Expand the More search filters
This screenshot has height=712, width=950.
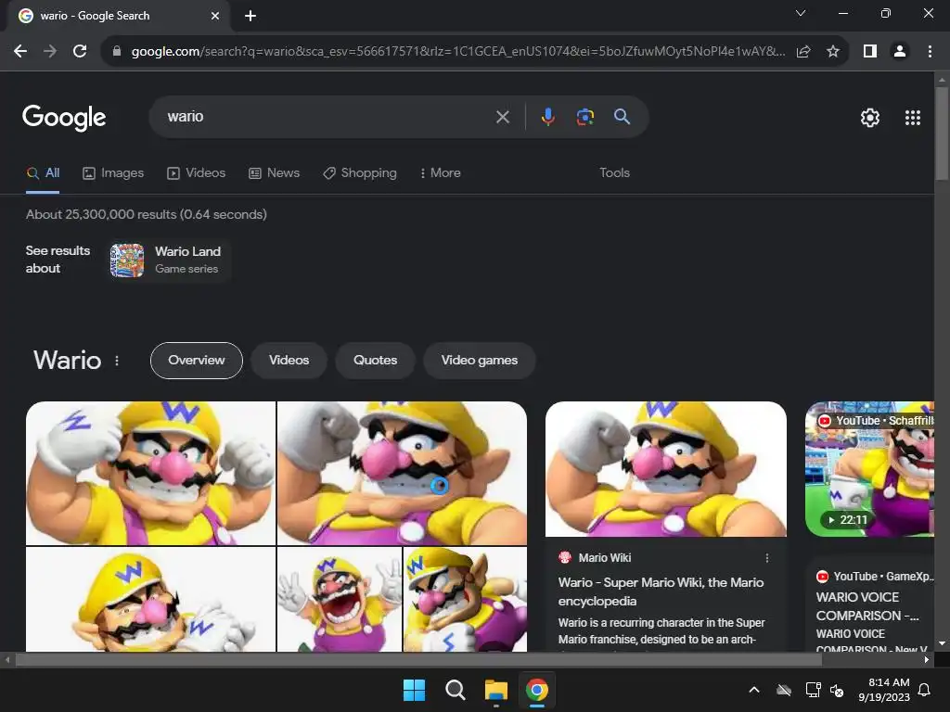[x=441, y=173]
